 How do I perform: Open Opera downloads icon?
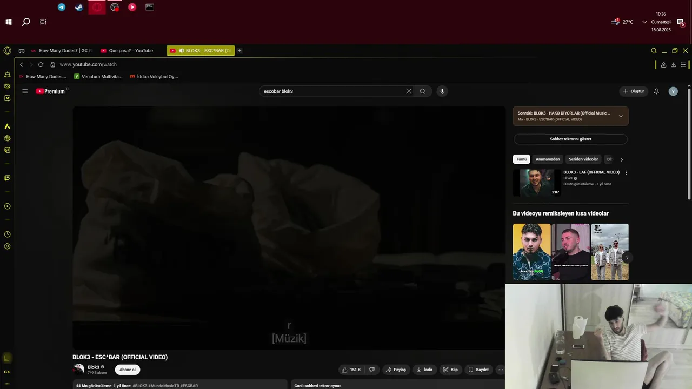click(673, 65)
